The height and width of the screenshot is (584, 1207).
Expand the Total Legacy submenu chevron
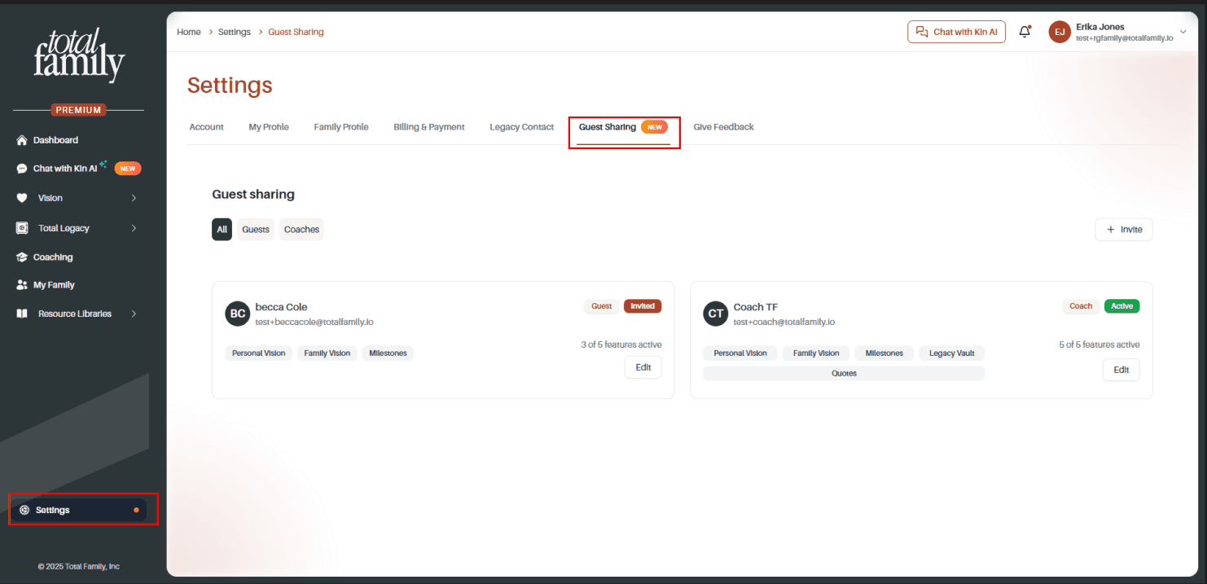(134, 228)
